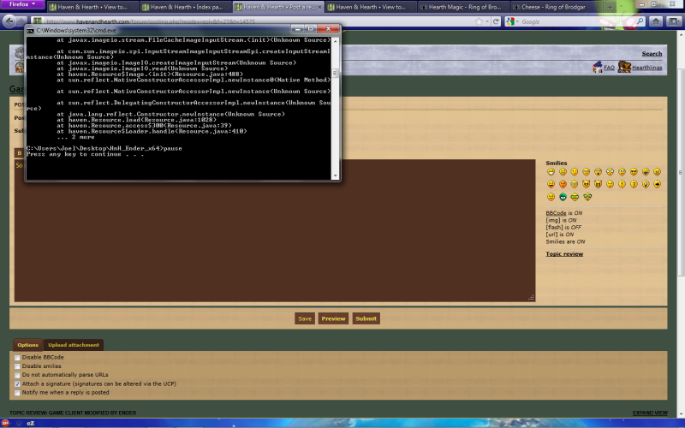
Task: Tick Do not automatically parse URLs
Action: click(x=17, y=375)
